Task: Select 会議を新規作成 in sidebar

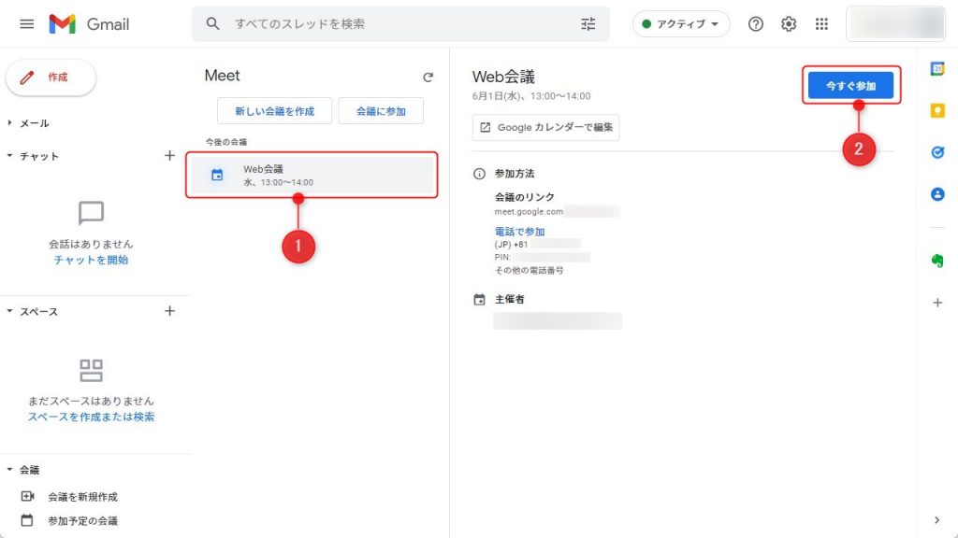Action: (82, 497)
